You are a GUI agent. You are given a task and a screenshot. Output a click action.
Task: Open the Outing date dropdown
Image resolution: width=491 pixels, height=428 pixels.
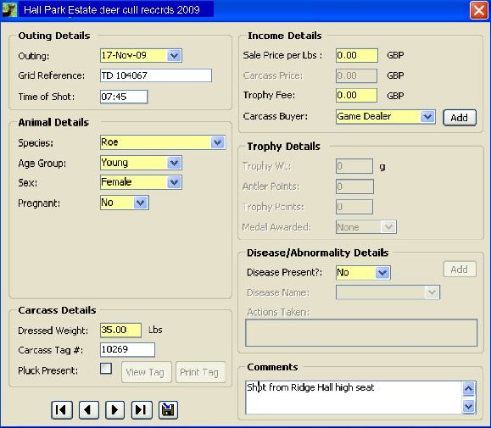tap(174, 56)
